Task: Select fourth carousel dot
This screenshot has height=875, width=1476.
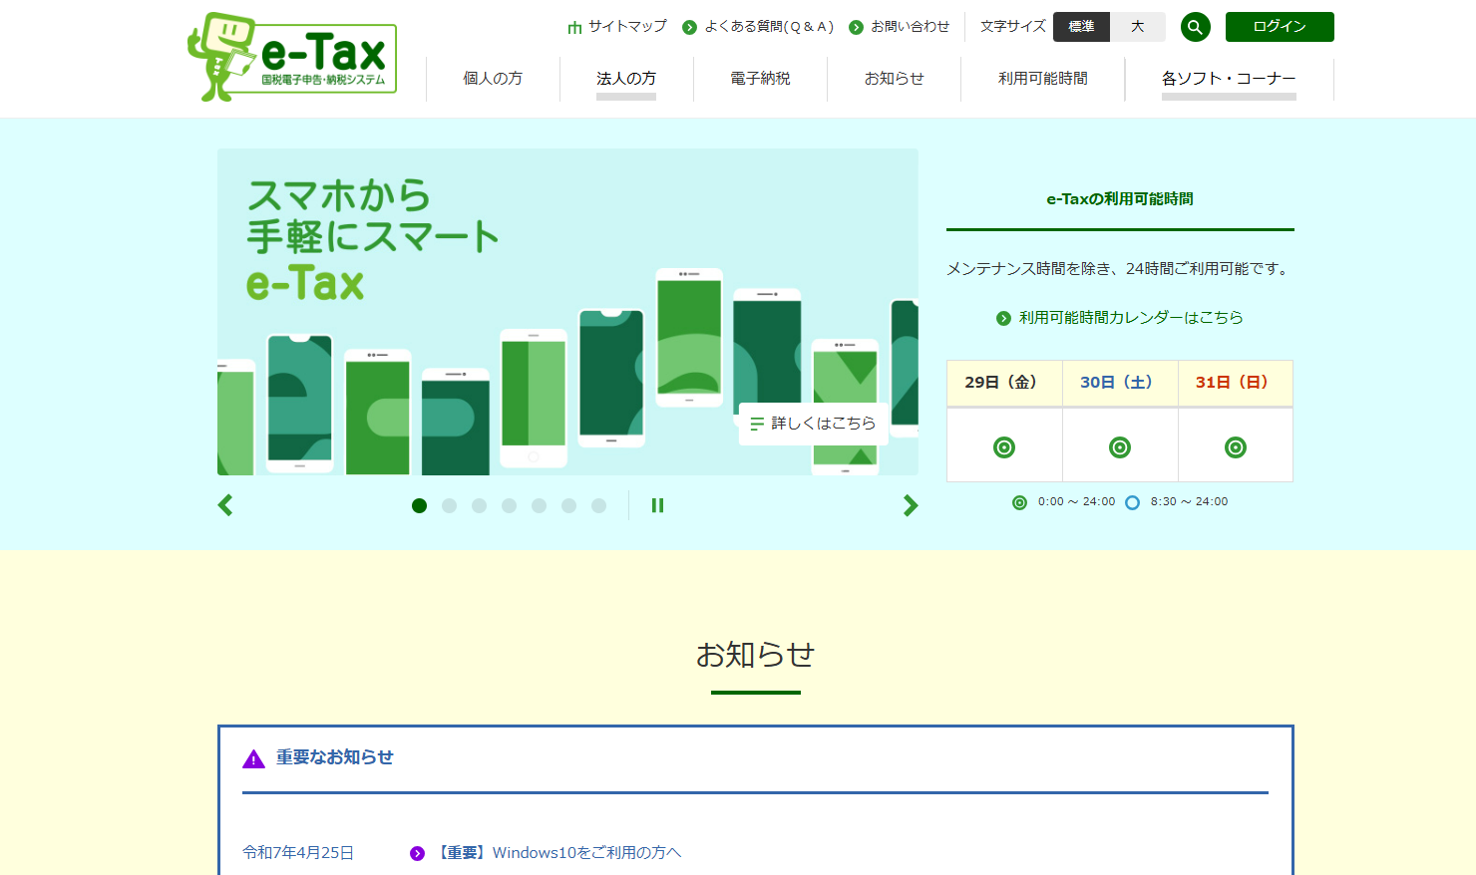Action: click(509, 505)
